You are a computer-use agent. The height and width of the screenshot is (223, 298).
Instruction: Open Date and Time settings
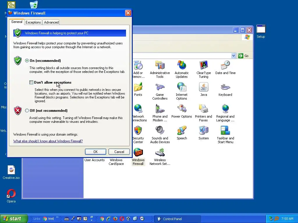225,68
